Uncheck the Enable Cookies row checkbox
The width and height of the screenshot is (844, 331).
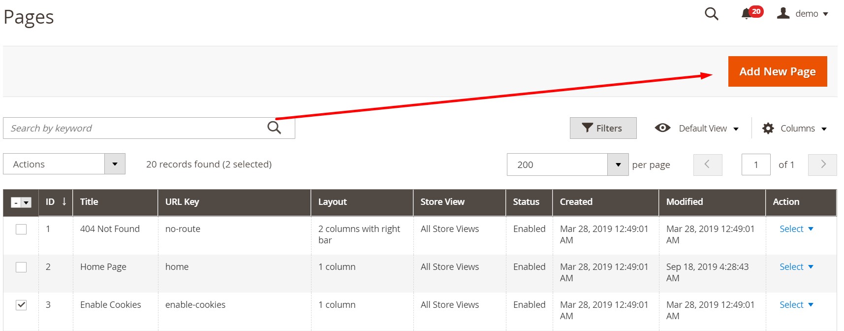coord(21,305)
